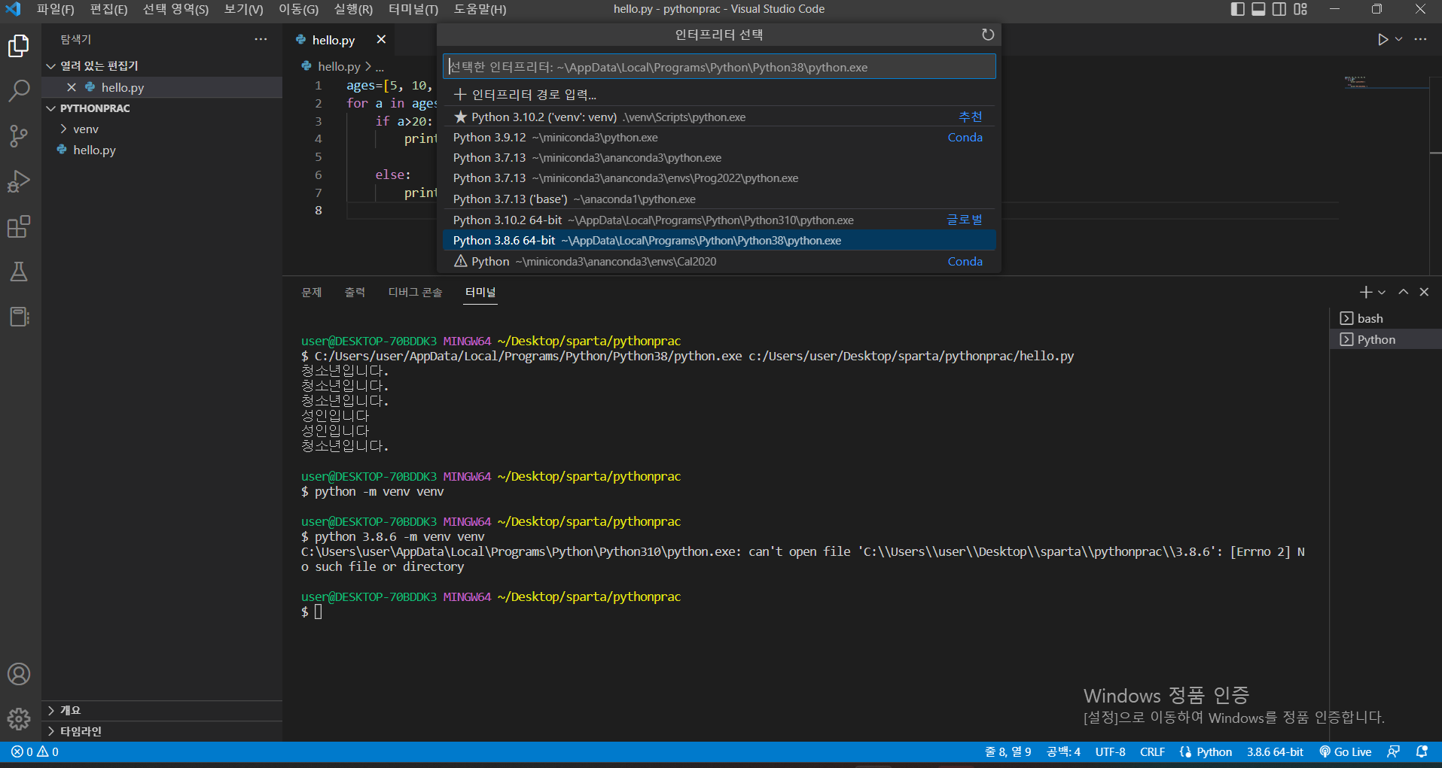1442x768 pixels.
Task: Open the notebook icon in activity bar
Action: (19, 317)
